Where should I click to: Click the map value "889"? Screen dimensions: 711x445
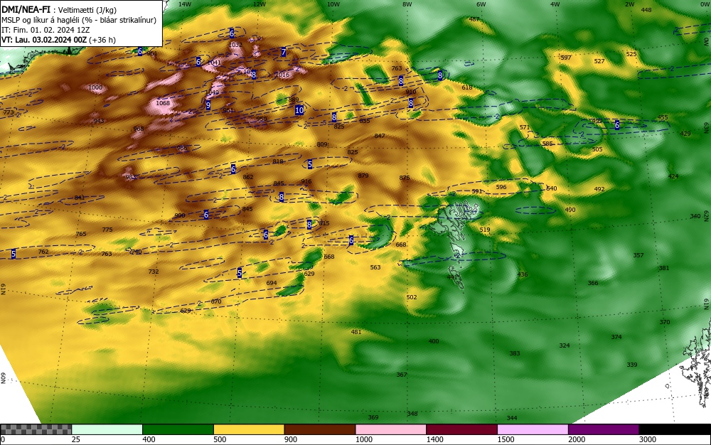[294, 100]
